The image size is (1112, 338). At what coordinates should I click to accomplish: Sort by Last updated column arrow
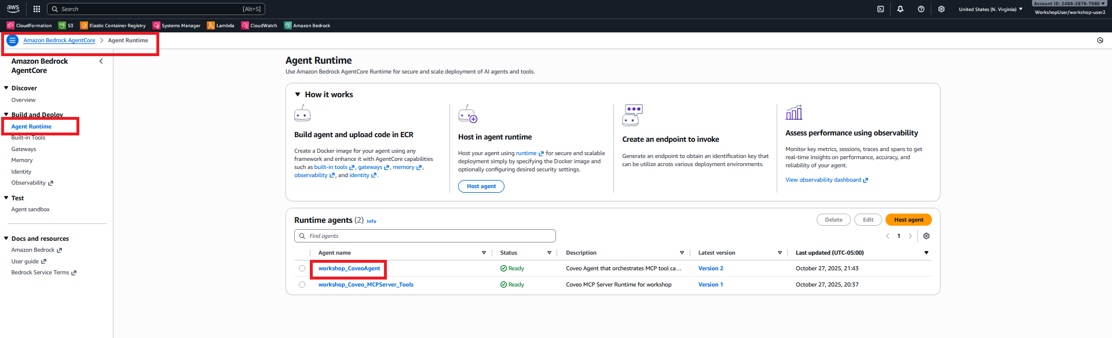click(926, 253)
